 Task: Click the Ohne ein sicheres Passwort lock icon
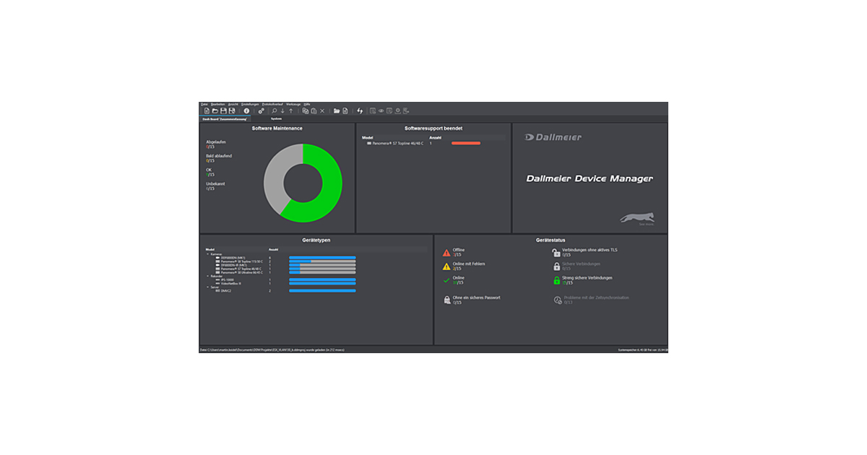[447, 300]
